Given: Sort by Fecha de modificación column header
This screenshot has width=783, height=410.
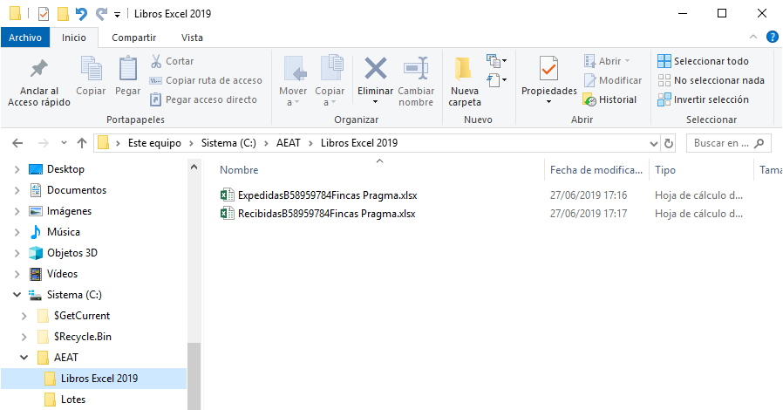Looking at the screenshot, I should tap(596, 170).
